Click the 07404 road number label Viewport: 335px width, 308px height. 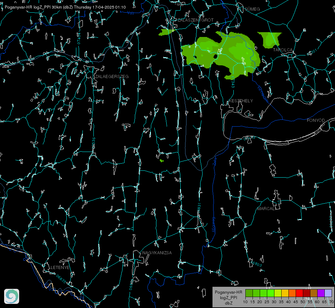tap(79, 38)
